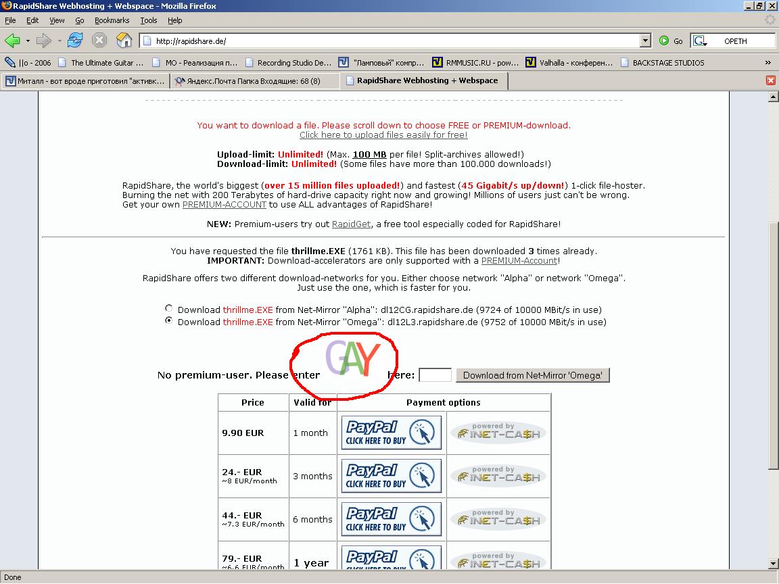This screenshot has height=584, width=779.
Task: Open the 'Ламповый компр...' bookmark
Action: pos(381,63)
